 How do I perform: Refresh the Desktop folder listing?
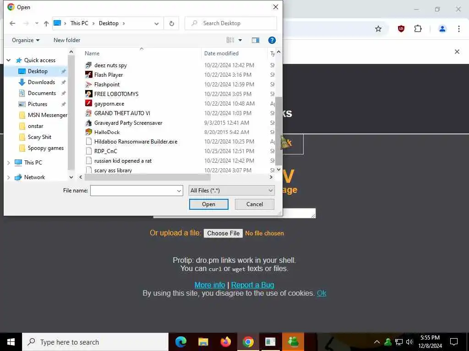[x=172, y=23]
